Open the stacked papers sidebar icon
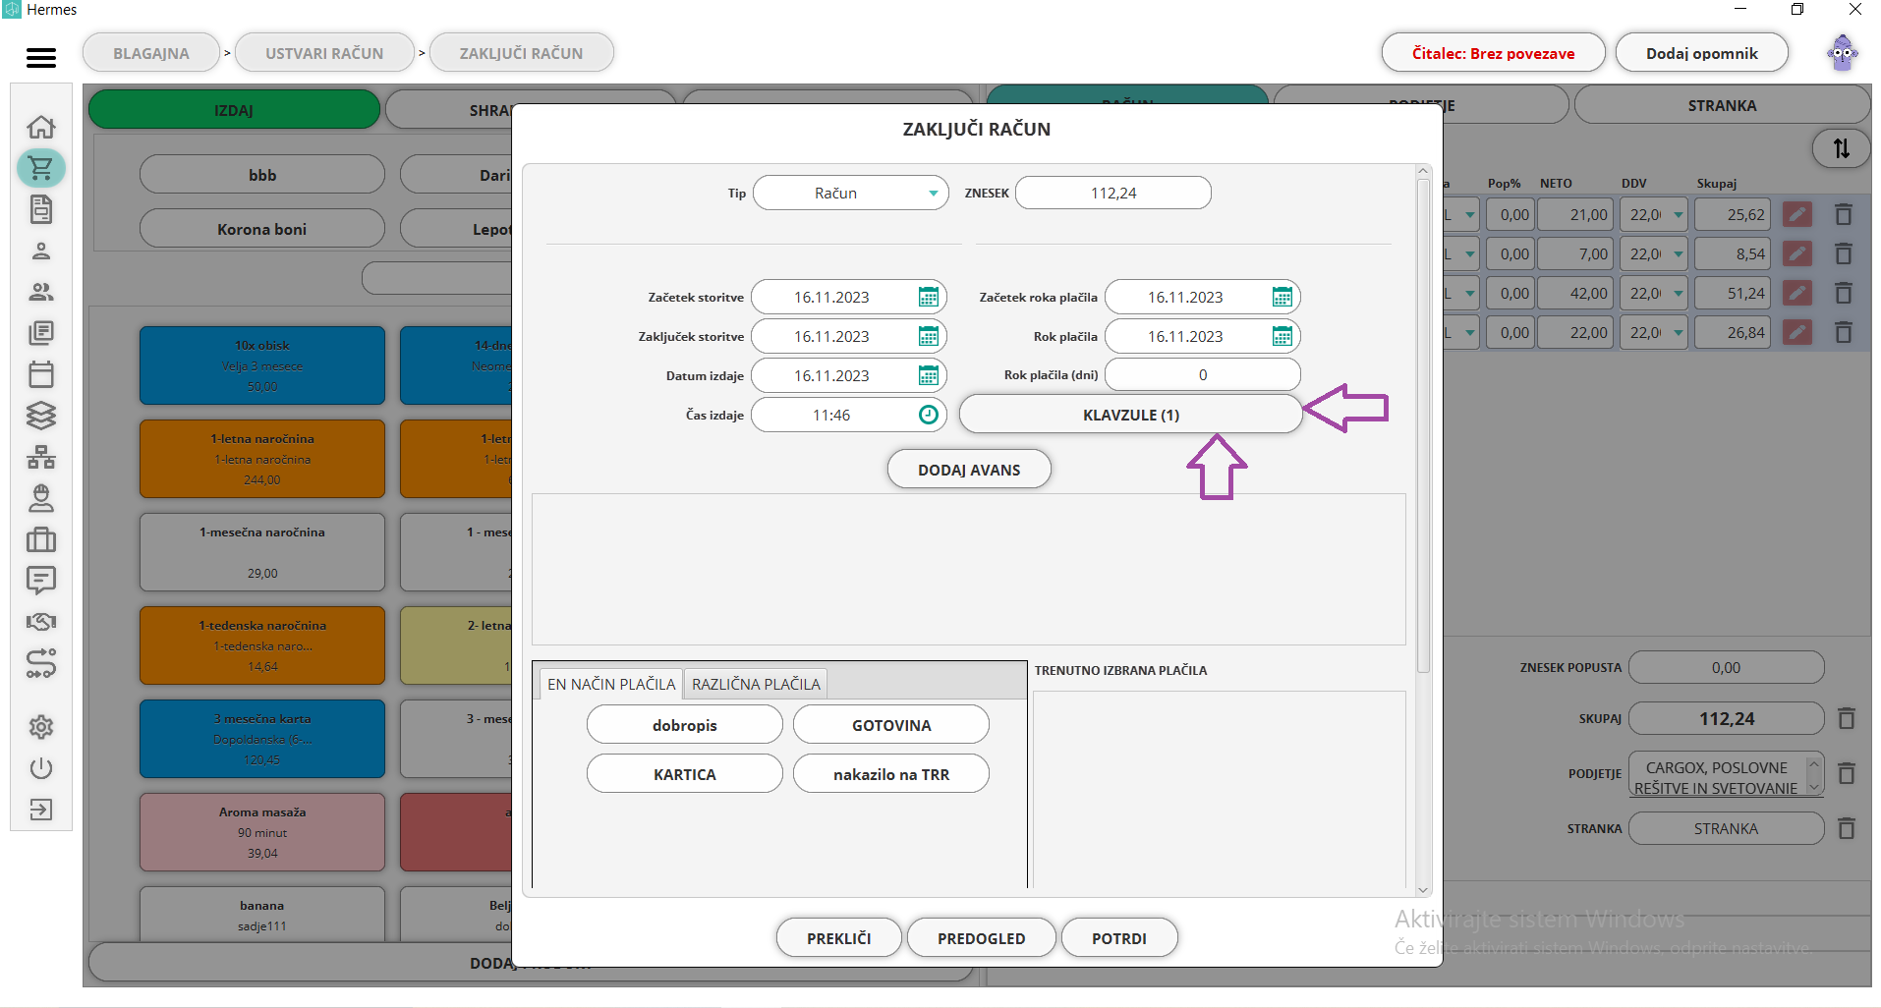Screen dimensions: 1881x1008 point(41,333)
